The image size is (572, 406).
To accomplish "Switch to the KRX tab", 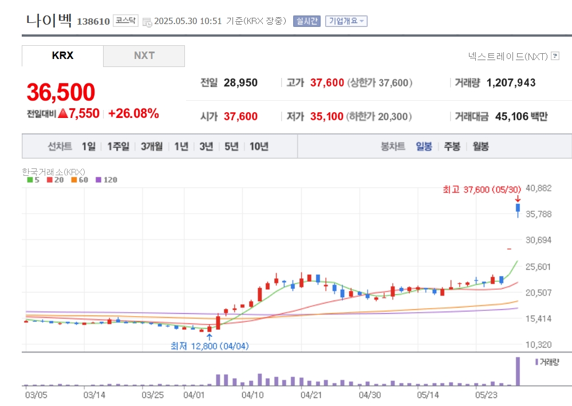I will [x=62, y=56].
